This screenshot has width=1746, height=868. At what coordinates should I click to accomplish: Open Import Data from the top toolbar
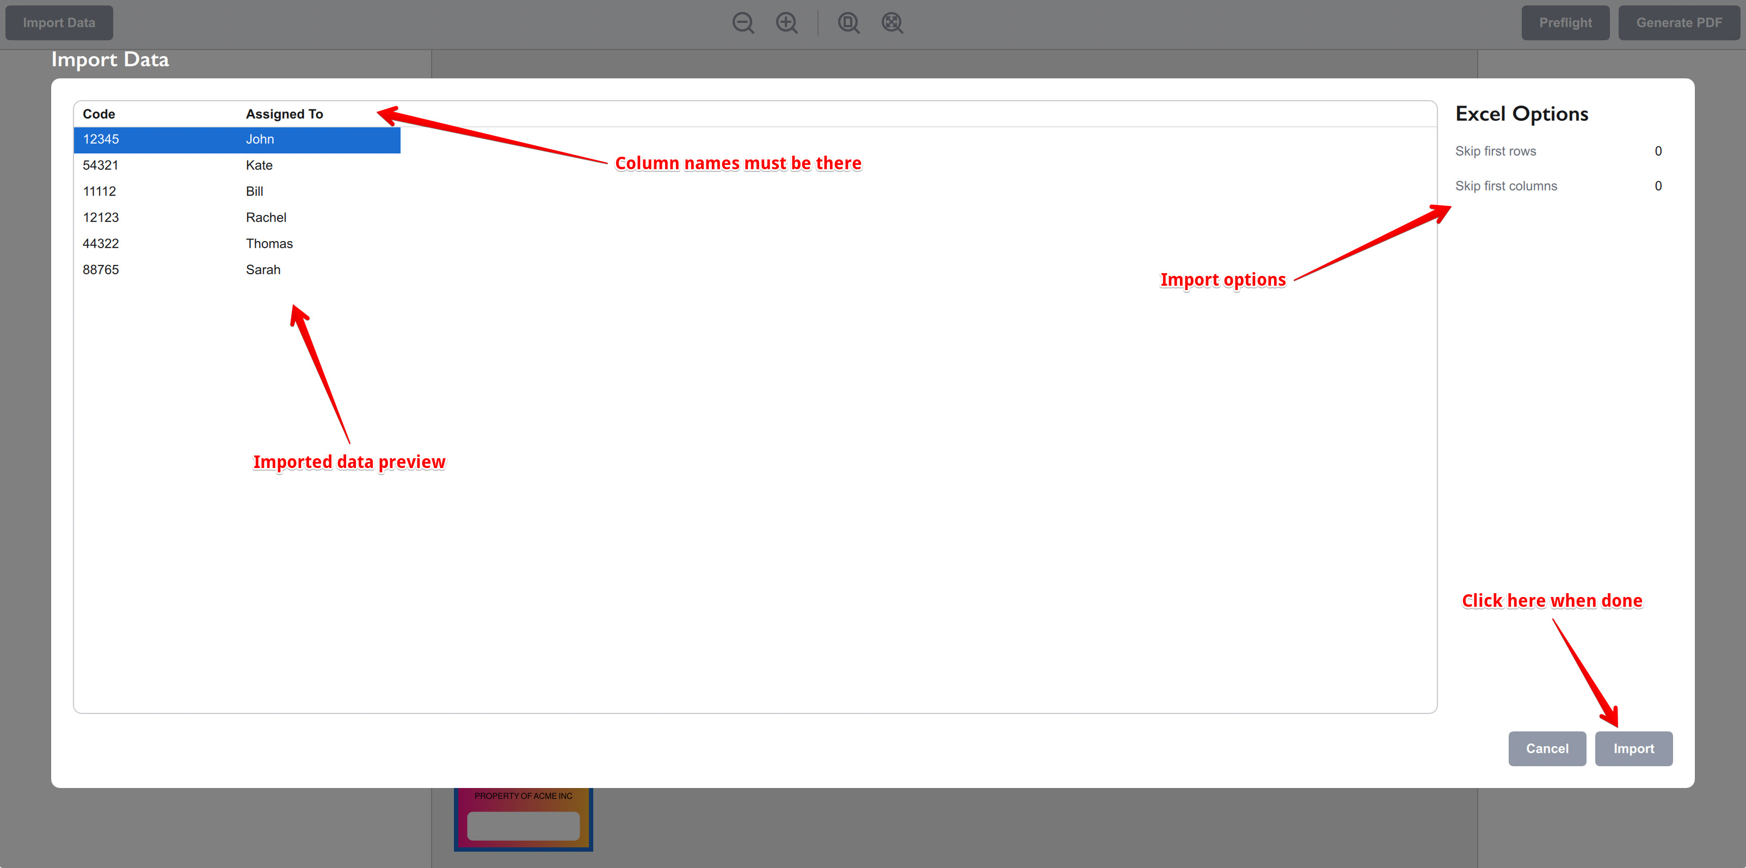pos(59,22)
